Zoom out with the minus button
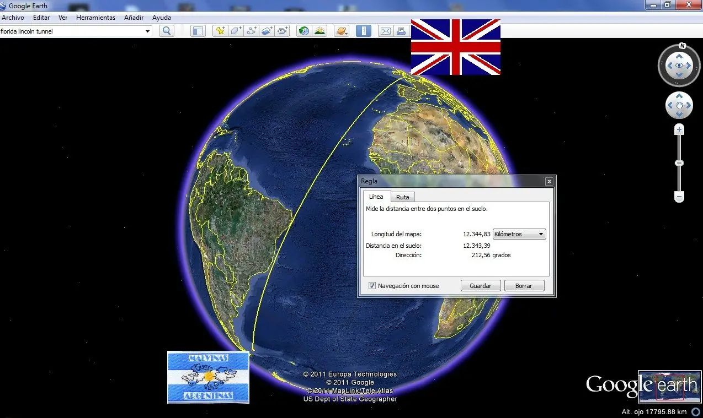This screenshot has height=418, width=703. pos(679,197)
